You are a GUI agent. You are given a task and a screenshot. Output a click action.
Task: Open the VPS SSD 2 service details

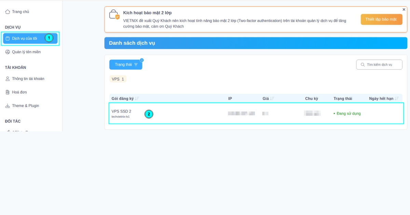(x=121, y=111)
